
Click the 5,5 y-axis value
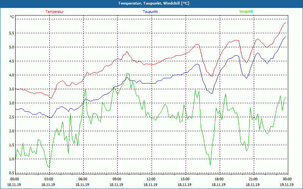[x=12, y=33]
